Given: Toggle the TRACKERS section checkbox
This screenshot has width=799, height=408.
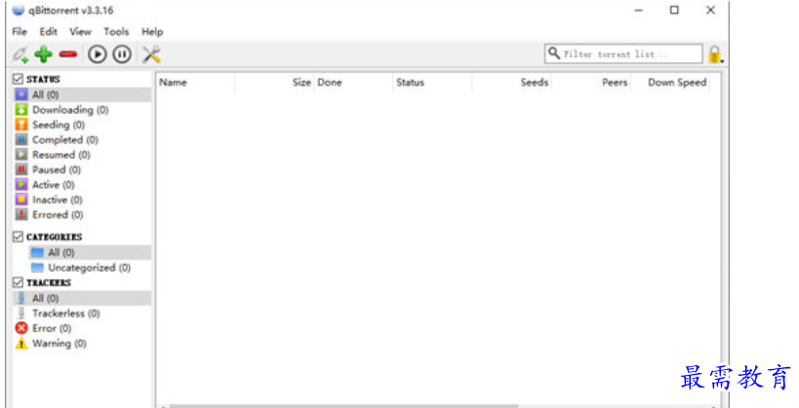Looking at the screenshot, I should pos(19,282).
